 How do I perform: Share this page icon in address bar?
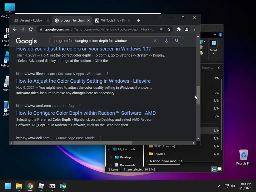(161, 29)
